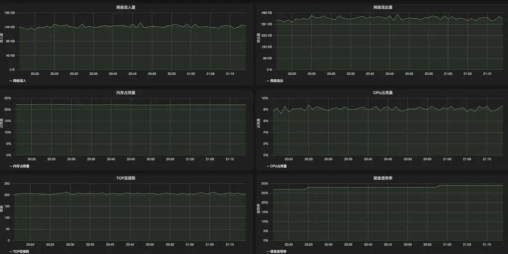The image size is (508, 254).
Task: Open the CPU占用量 panel title menu
Action: coord(382,93)
